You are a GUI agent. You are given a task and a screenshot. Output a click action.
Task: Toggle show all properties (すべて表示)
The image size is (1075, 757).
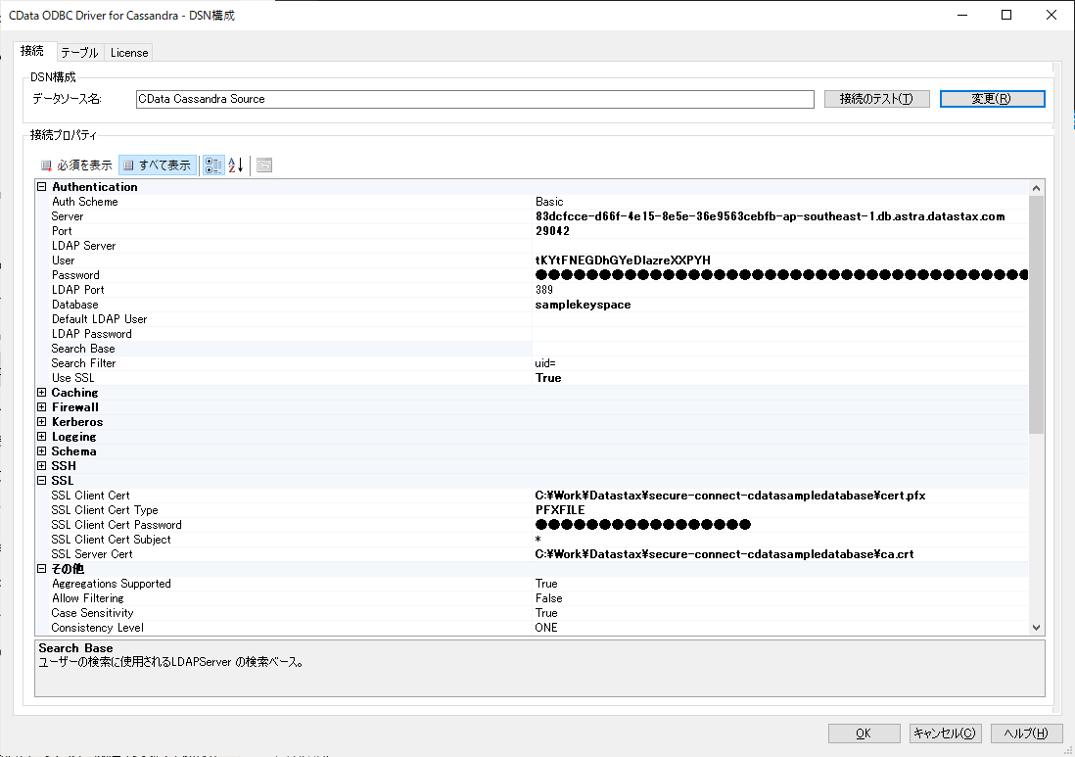[x=158, y=166]
